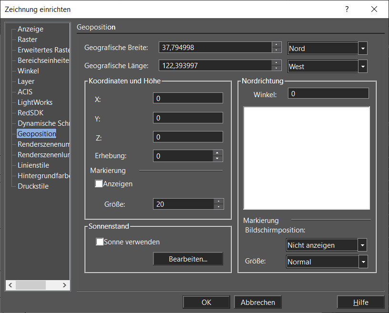Decrease the Größe marker size with down arrow

tap(218, 207)
